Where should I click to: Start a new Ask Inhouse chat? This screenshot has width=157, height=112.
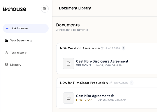26,28
